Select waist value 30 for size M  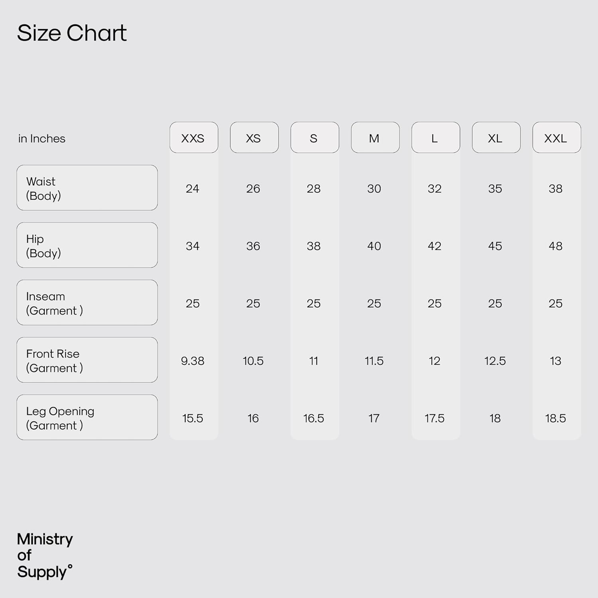374,189
